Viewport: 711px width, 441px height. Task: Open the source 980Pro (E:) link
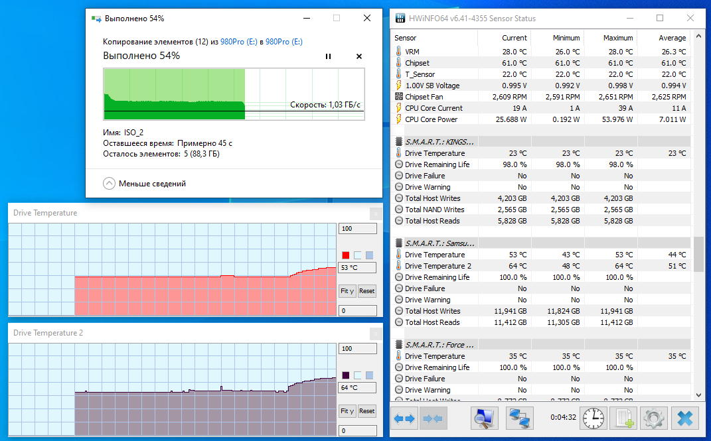click(238, 42)
